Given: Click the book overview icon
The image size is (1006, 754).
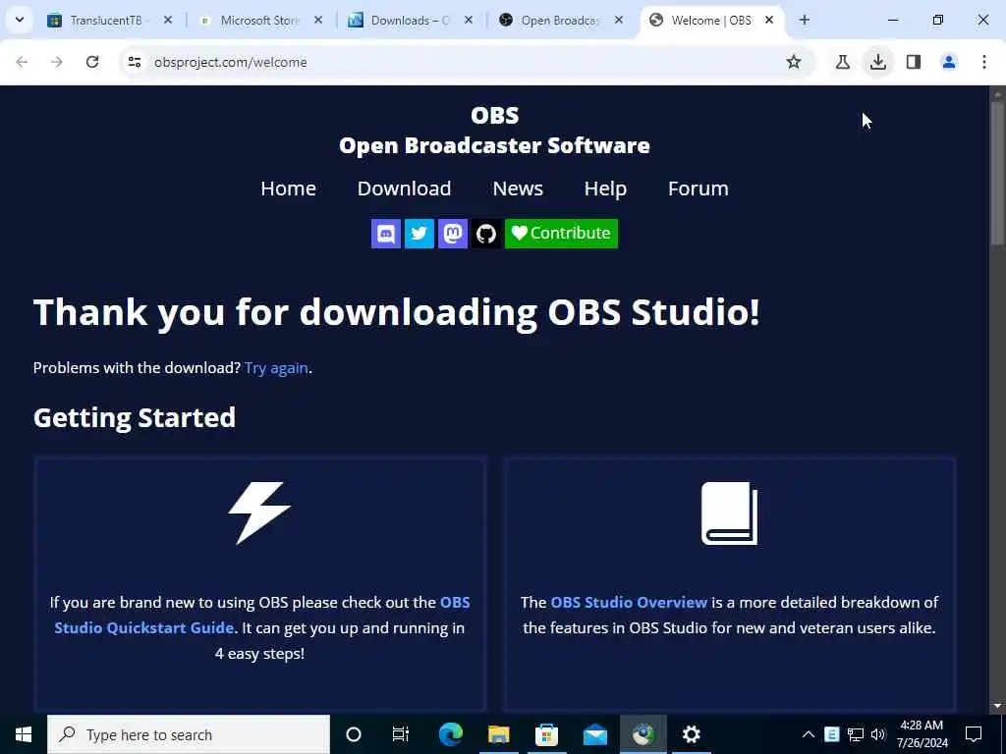Looking at the screenshot, I should (x=730, y=512).
